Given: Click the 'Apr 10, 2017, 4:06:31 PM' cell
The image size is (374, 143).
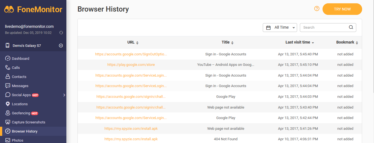Looking at the screenshot, I should tap(298, 139).
